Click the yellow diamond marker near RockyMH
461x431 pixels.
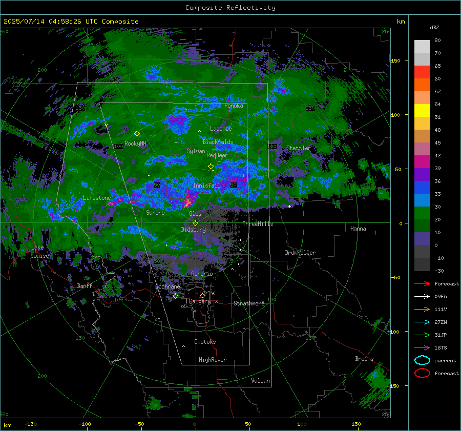(x=137, y=134)
